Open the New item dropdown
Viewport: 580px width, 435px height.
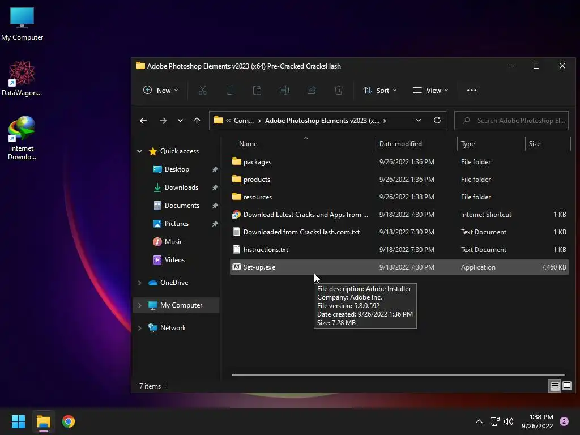[x=160, y=90]
